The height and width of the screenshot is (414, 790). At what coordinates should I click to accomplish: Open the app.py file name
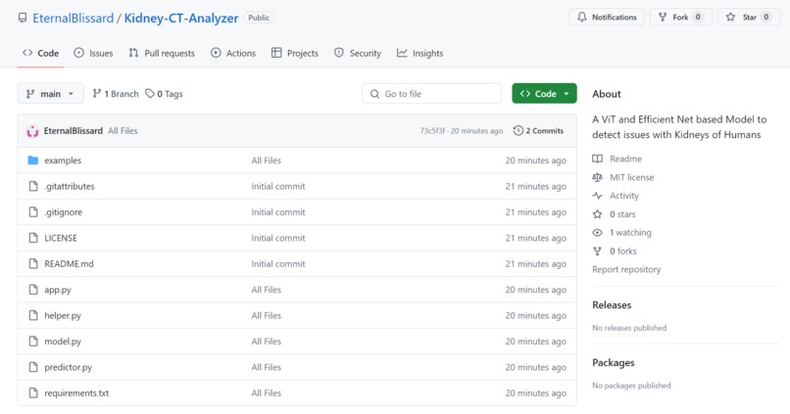58,290
